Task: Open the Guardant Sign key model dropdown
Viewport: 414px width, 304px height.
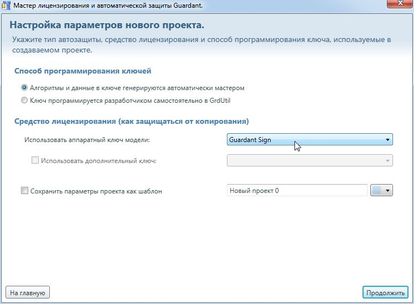Action: [309, 140]
